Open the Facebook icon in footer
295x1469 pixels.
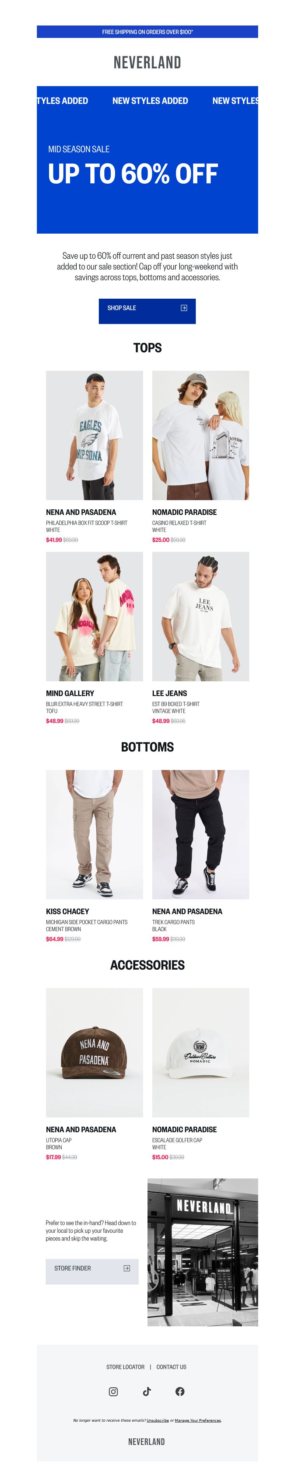click(180, 1391)
